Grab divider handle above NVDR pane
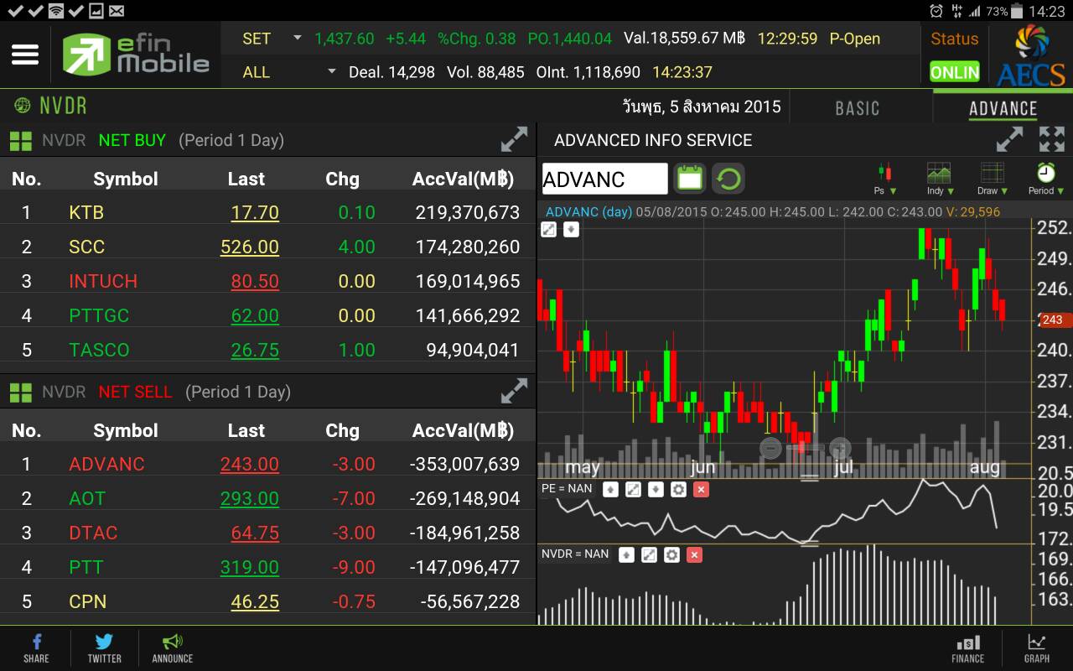 (809, 544)
